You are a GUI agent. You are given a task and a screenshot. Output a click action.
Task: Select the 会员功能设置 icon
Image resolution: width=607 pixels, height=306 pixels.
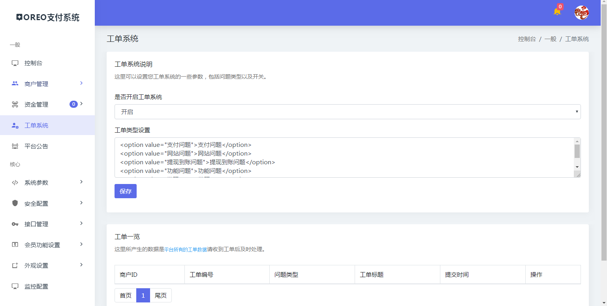[x=15, y=244]
